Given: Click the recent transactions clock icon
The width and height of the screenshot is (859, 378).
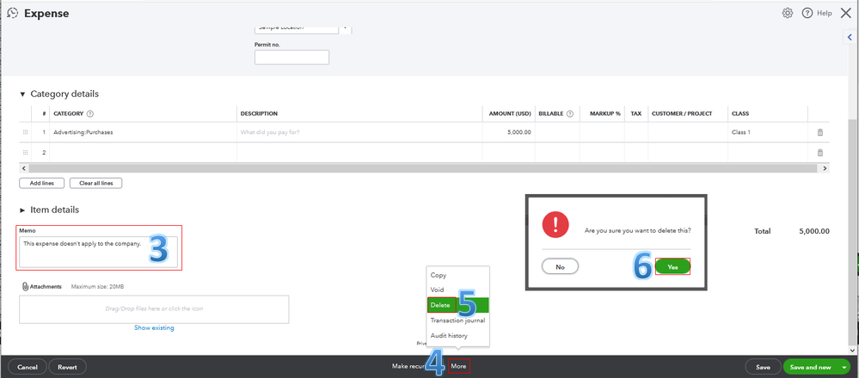Looking at the screenshot, I should pos(13,13).
